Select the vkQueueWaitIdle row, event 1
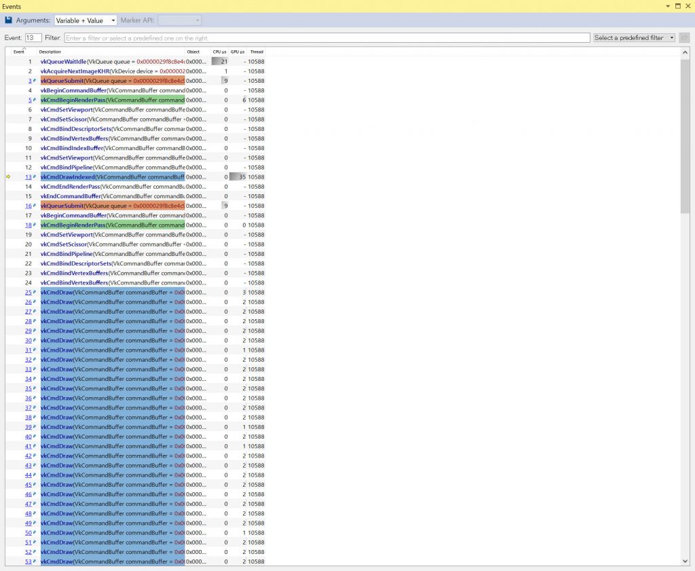695x571 pixels. pos(135,62)
